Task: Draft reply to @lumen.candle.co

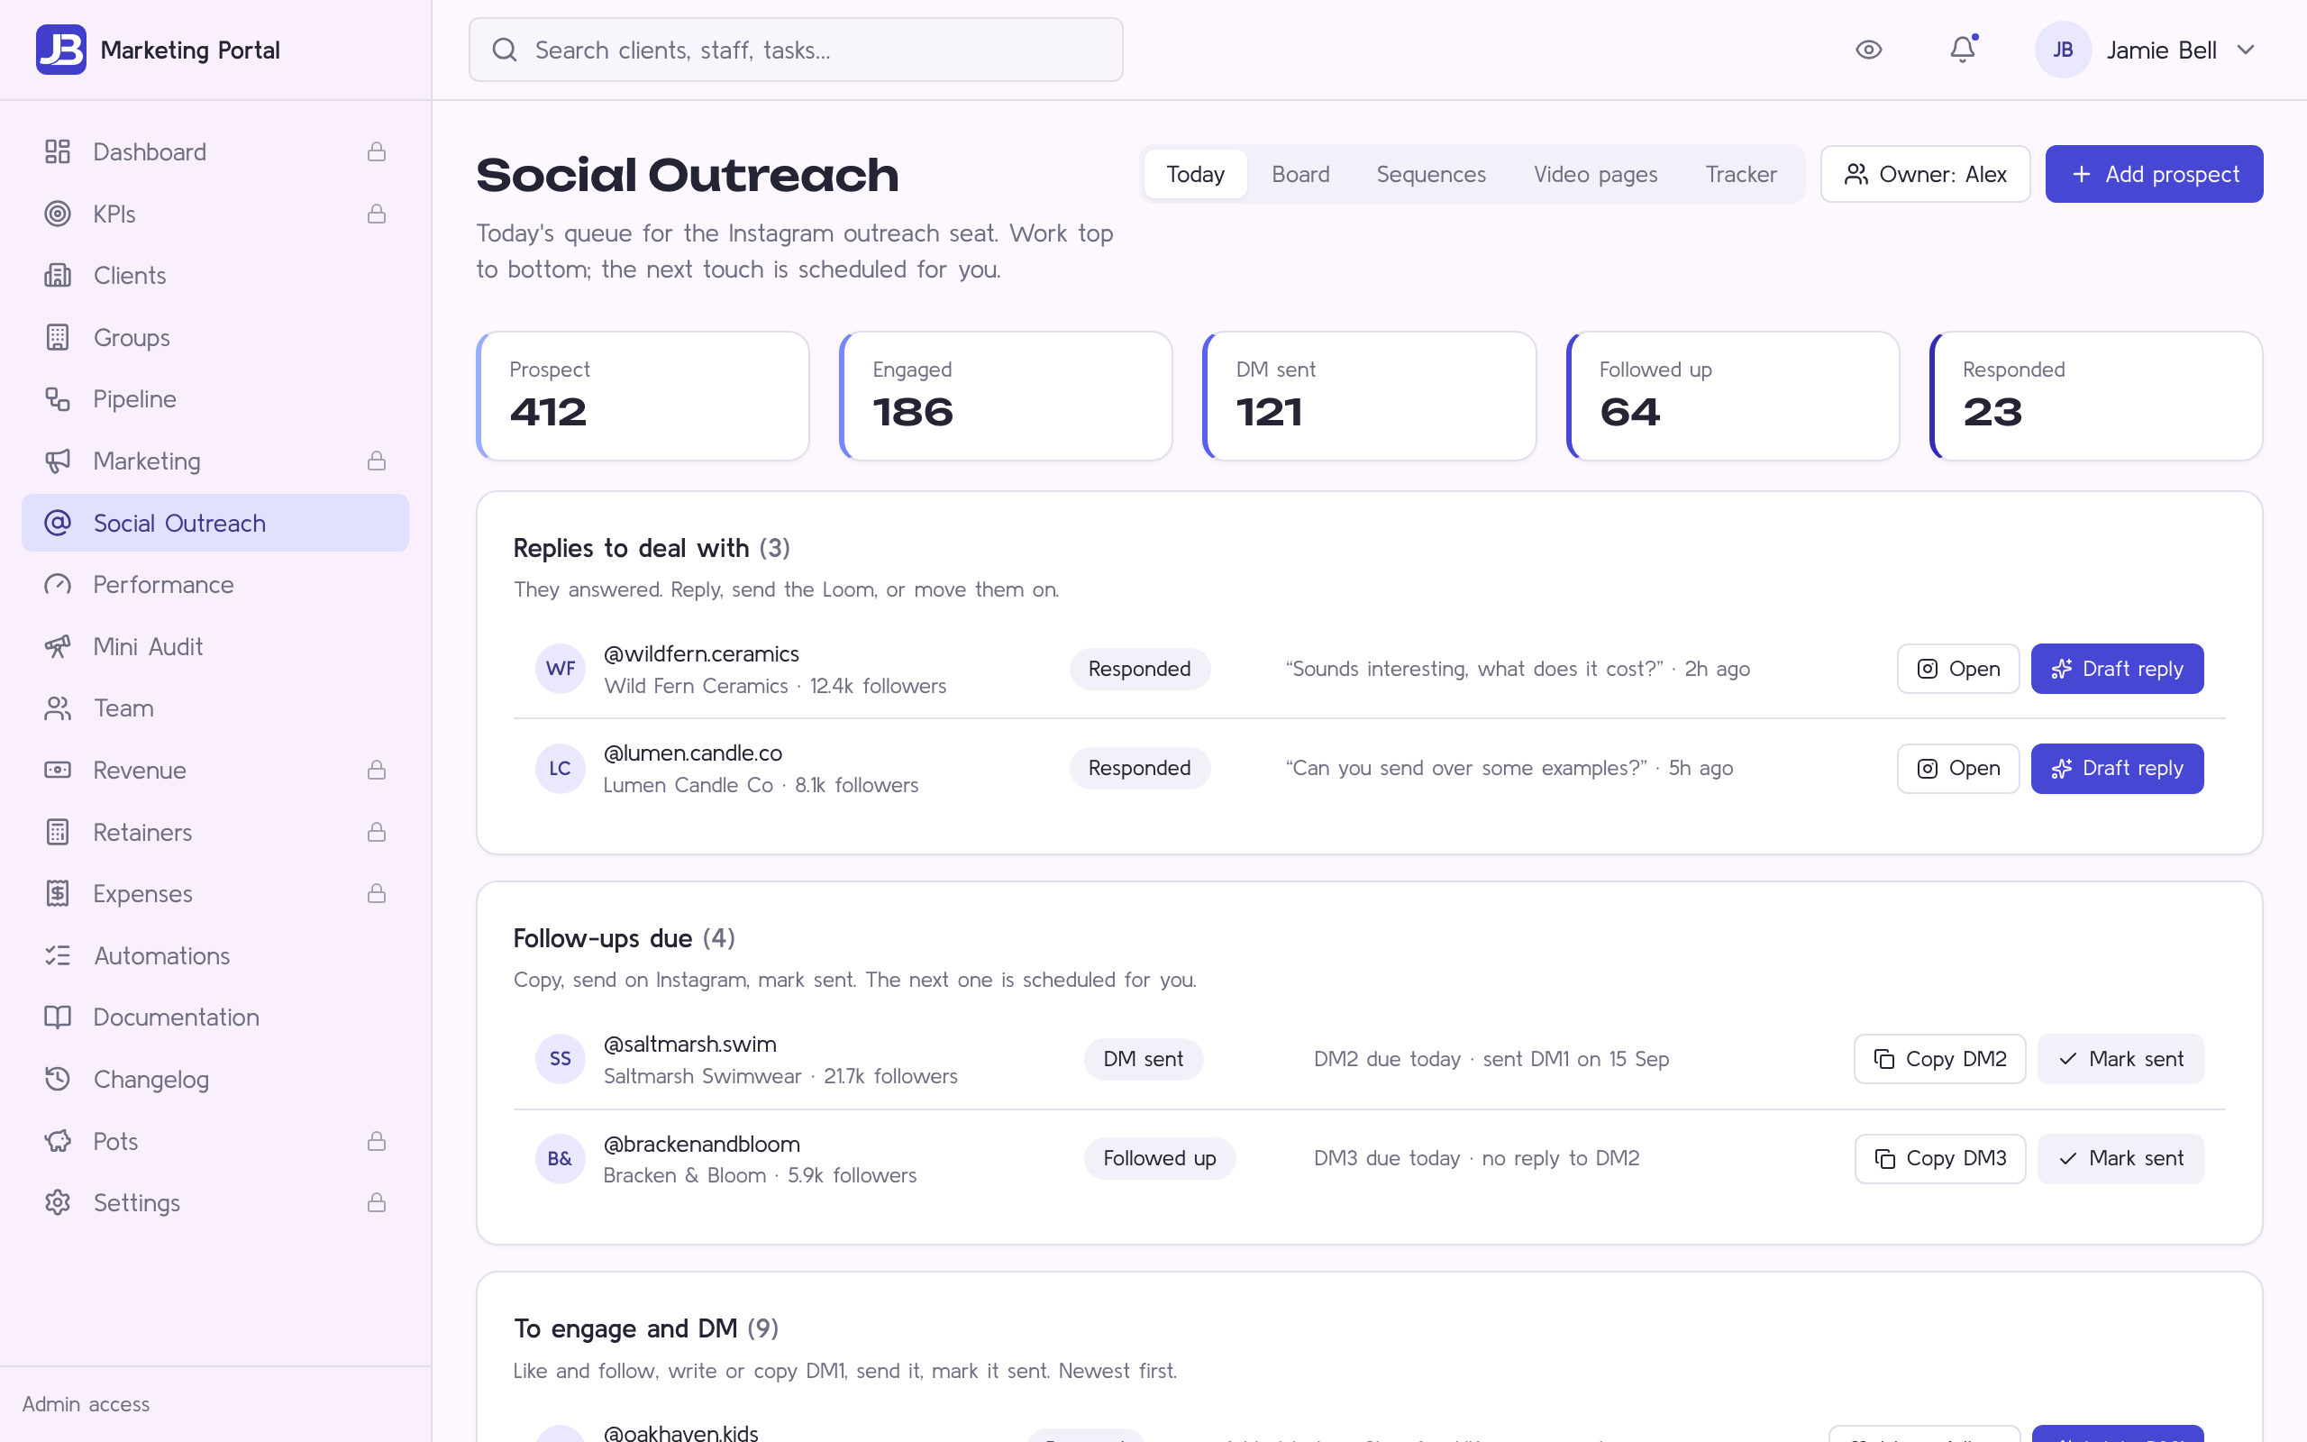Action: tap(2116, 768)
